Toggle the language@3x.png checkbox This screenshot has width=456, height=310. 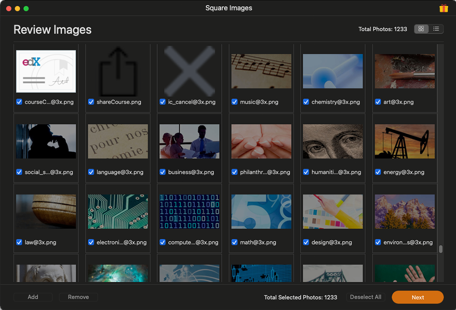click(x=91, y=172)
